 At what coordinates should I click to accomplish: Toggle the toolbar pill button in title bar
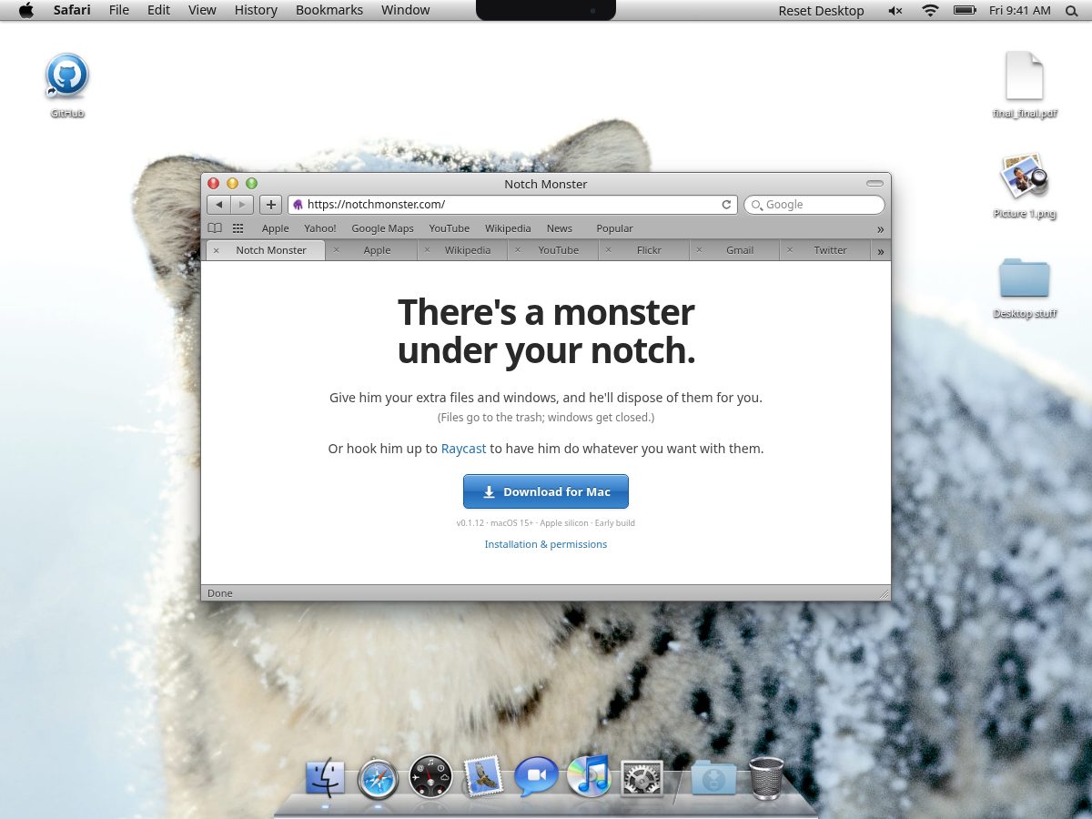pos(875,184)
